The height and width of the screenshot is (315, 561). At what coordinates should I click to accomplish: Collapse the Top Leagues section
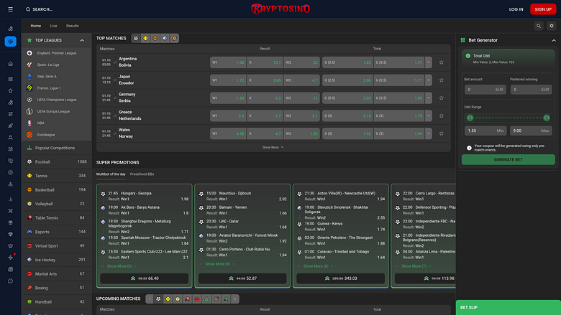(x=82, y=40)
